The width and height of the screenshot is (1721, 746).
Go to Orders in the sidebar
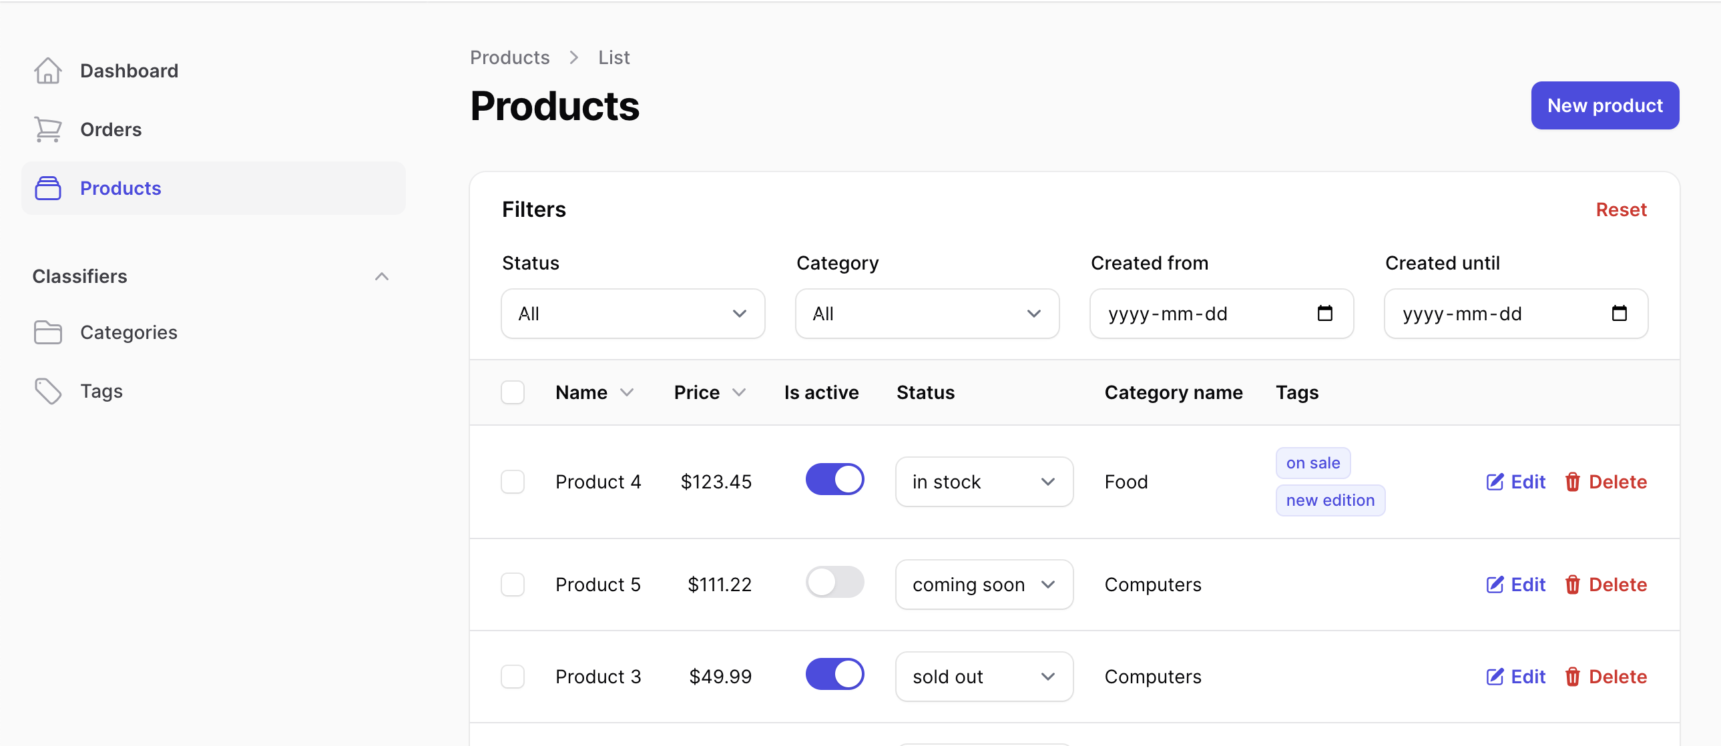[110, 129]
